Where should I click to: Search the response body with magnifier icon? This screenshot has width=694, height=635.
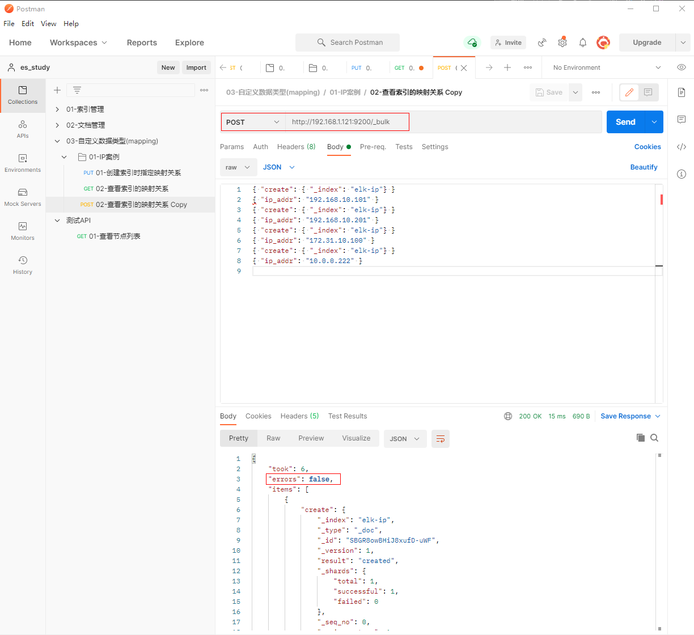click(654, 438)
